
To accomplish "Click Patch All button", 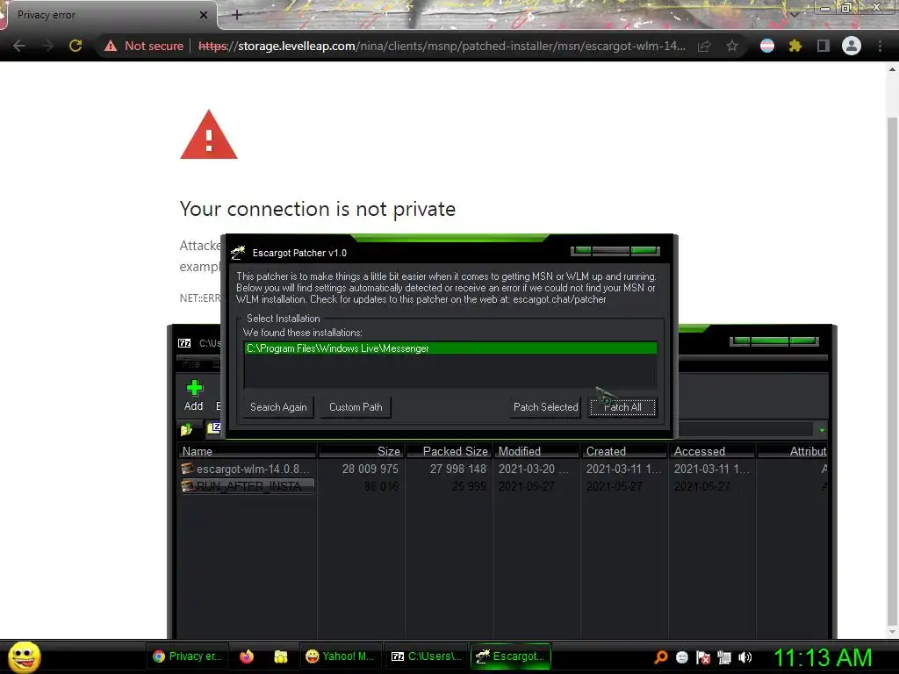I will 622,407.
